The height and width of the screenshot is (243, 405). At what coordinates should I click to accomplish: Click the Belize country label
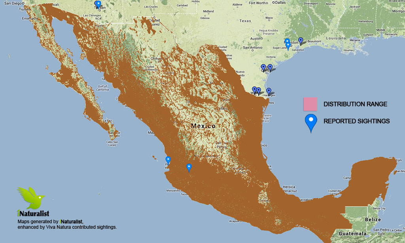point(373,220)
